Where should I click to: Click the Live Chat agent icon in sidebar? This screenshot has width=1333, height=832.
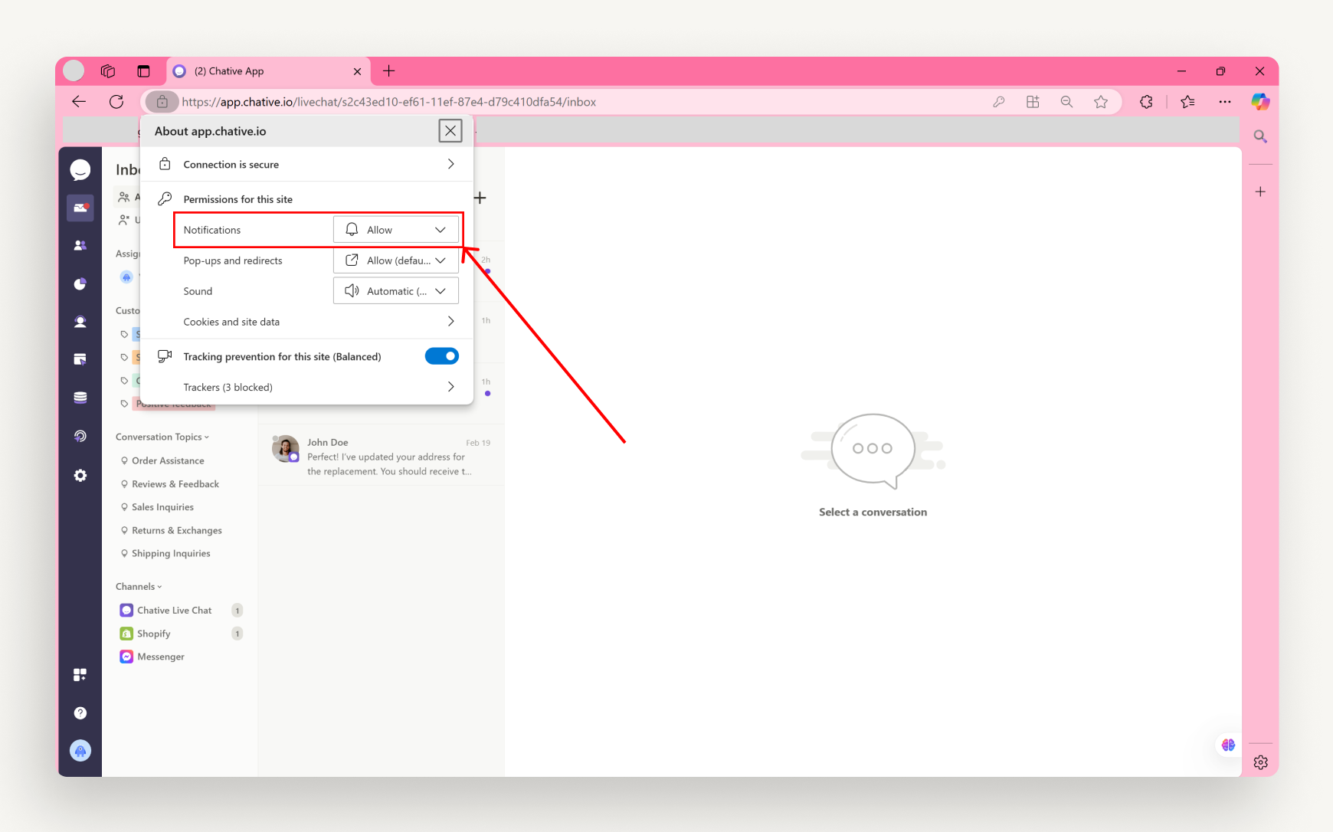point(80,322)
